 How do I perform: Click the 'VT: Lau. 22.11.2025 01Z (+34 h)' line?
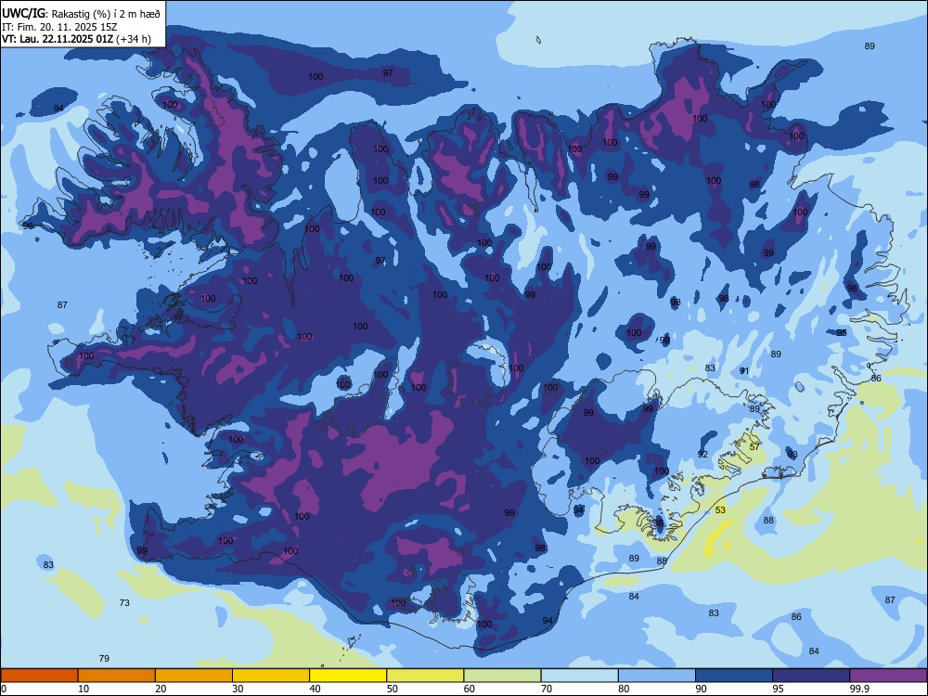click(x=76, y=40)
